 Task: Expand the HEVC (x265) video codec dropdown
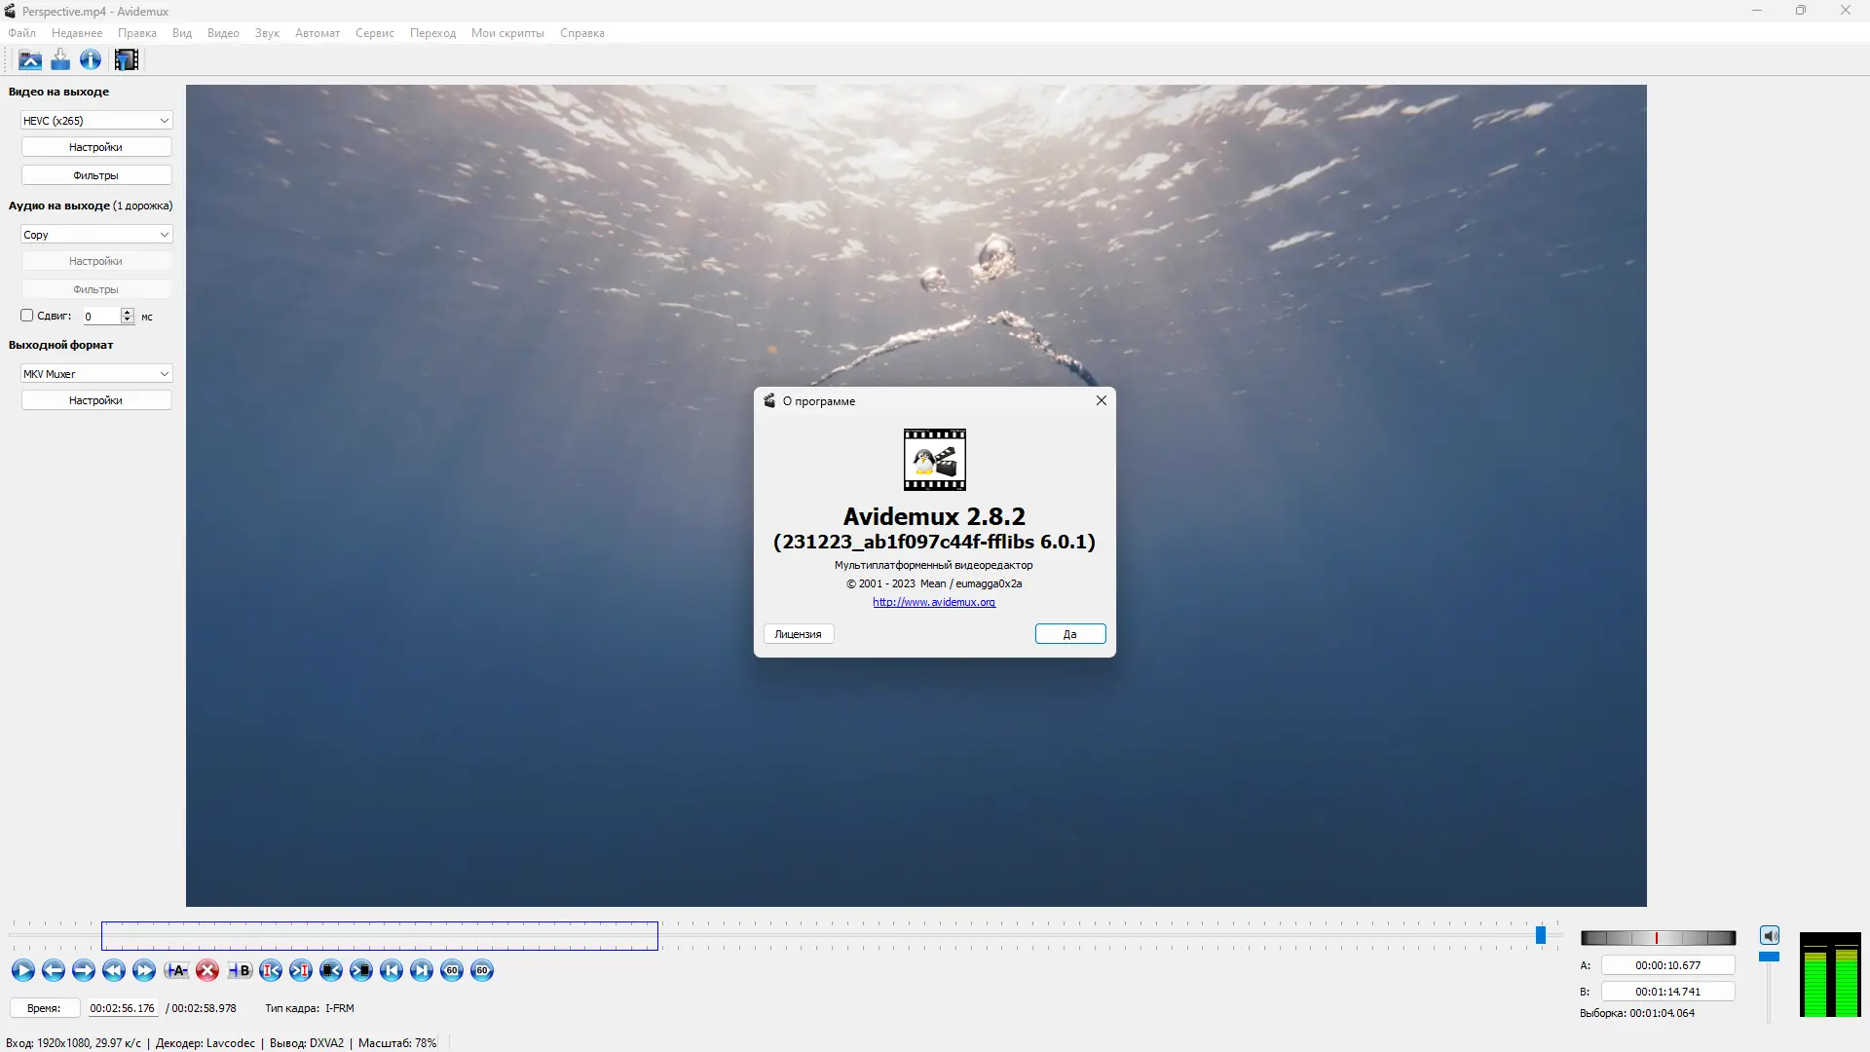coord(96,121)
